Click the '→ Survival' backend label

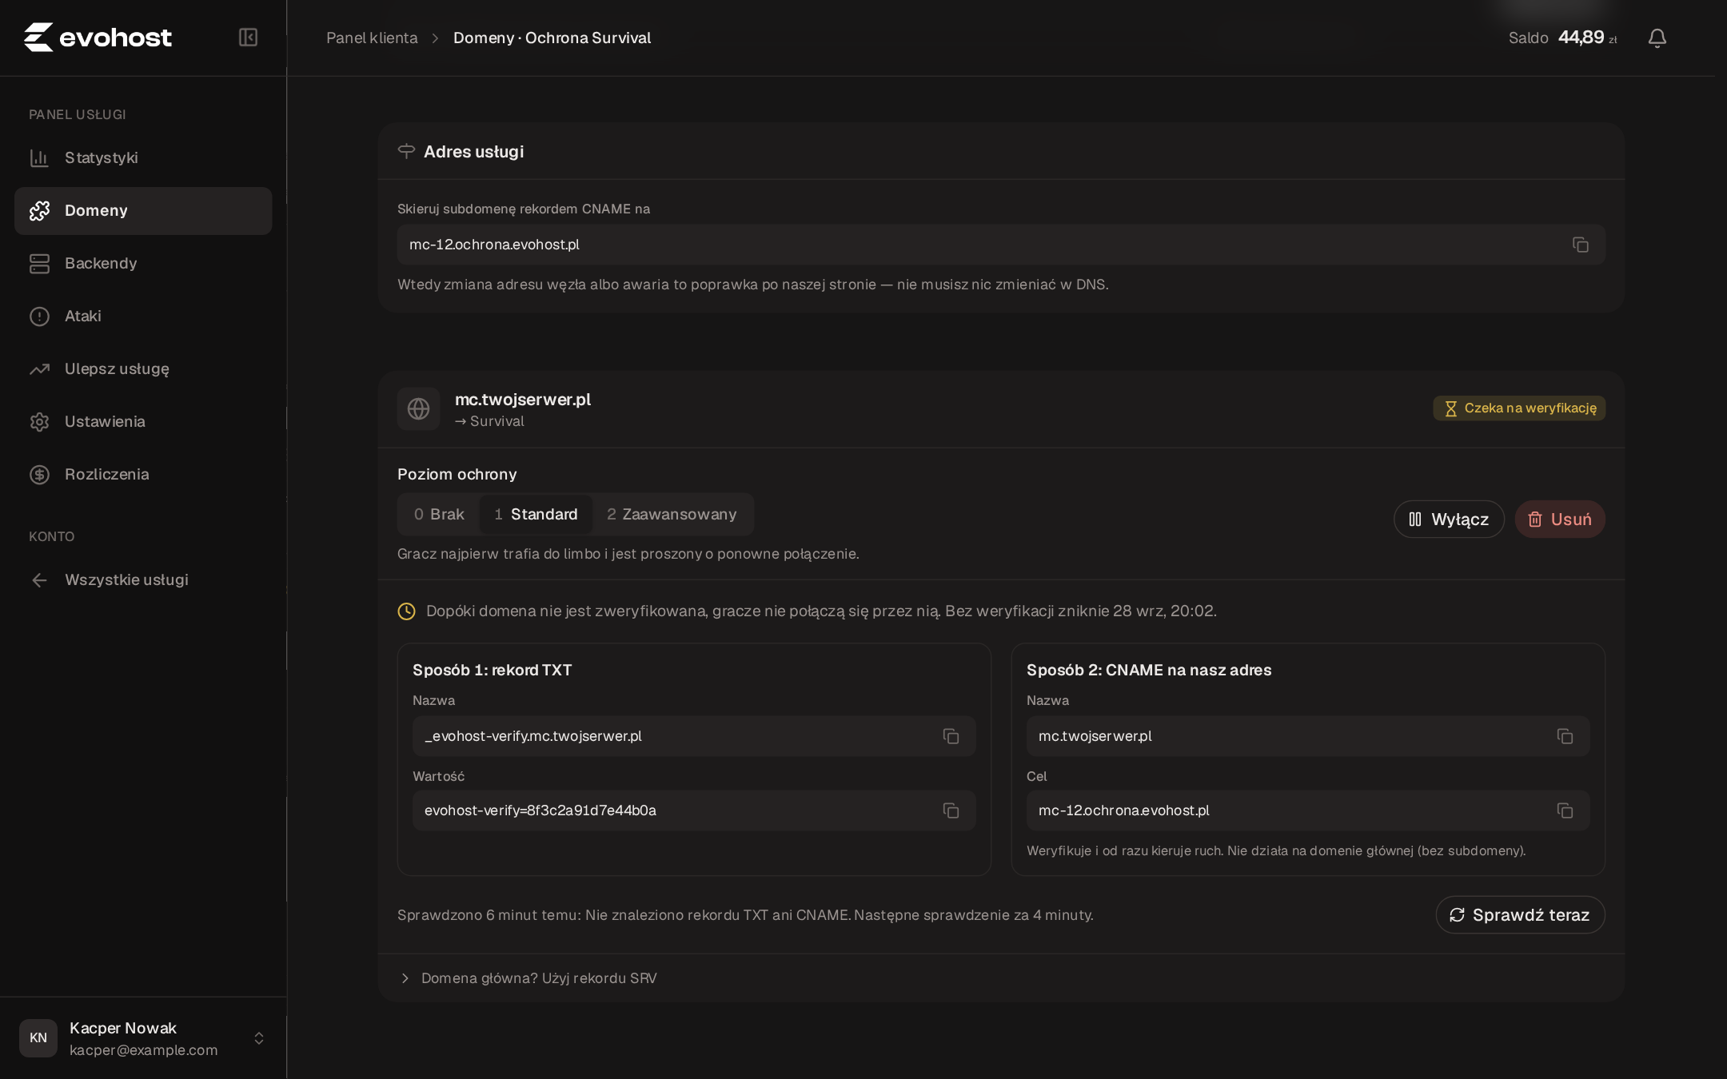489,421
